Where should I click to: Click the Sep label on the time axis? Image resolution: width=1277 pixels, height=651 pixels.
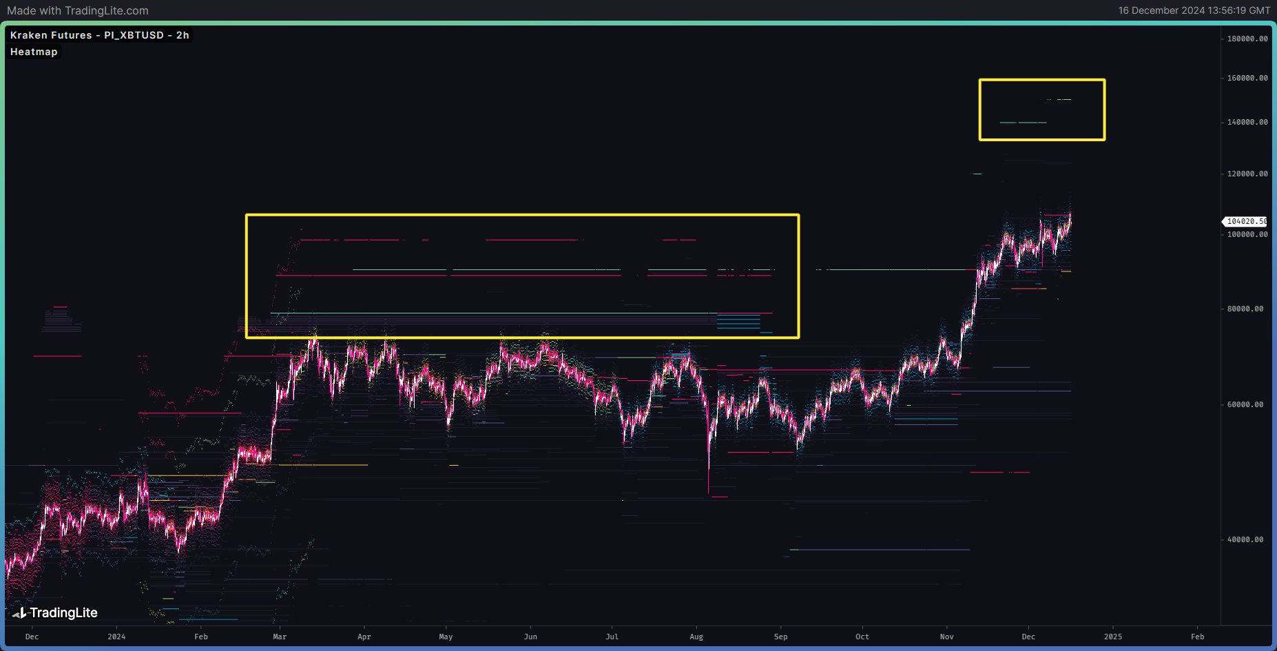click(x=780, y=637)
